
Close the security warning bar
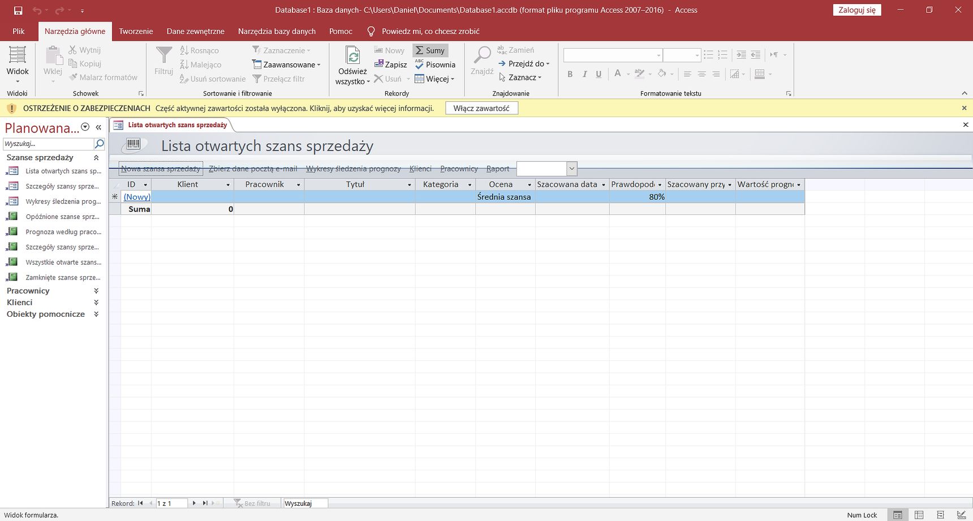click(965, 108)
